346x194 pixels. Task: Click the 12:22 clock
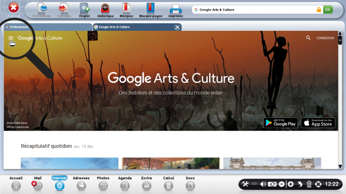tap(332, 184)
